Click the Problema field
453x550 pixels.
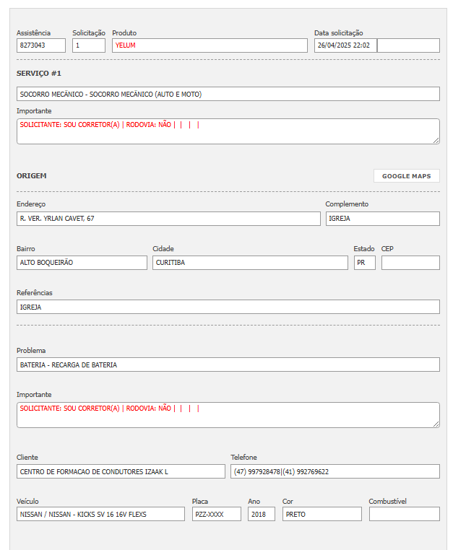tap(228, 365)
